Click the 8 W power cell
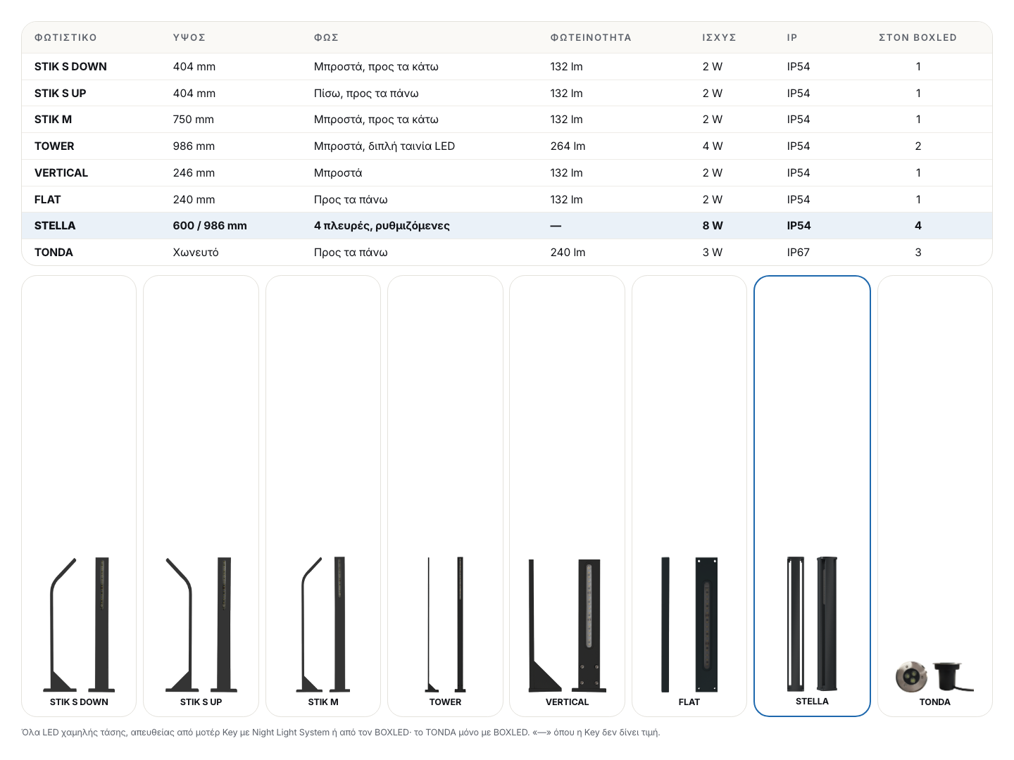The width and height of the screenshot is (1014, 760). click(713, 226)
